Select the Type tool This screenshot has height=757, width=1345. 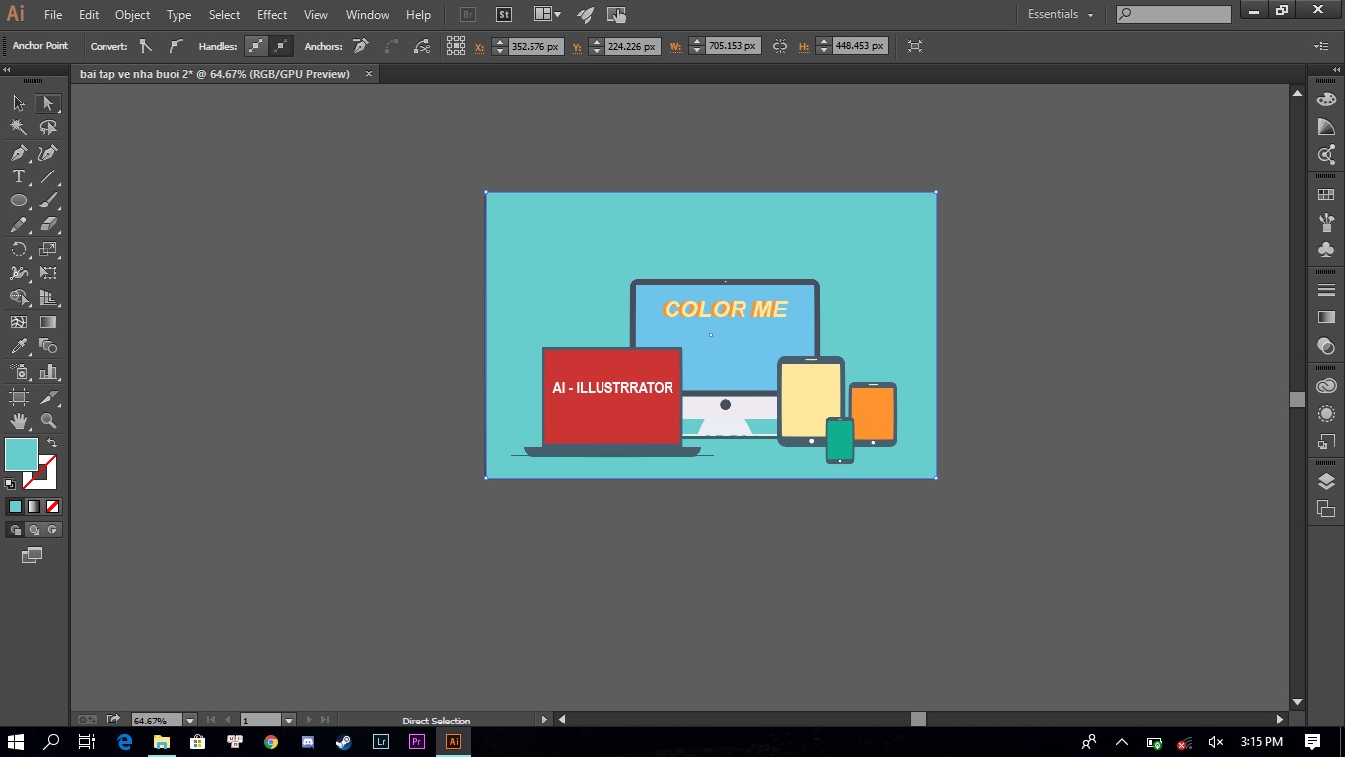19,177
